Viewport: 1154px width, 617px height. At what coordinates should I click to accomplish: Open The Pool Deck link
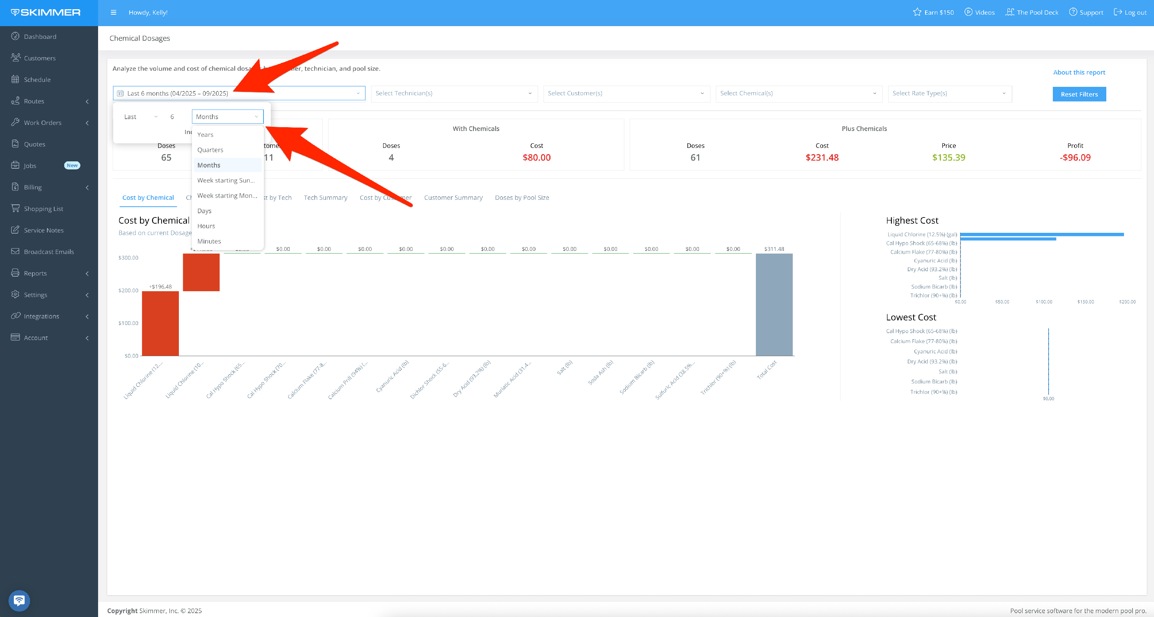coord(1032,12)
